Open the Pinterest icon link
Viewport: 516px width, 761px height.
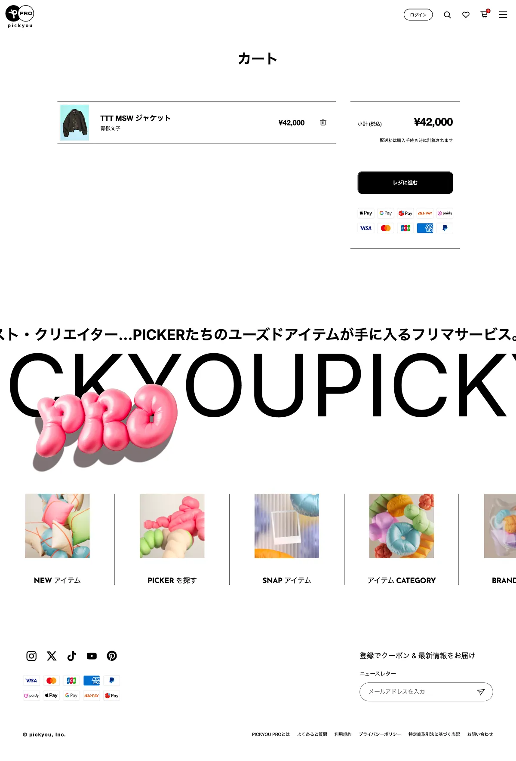112,656
